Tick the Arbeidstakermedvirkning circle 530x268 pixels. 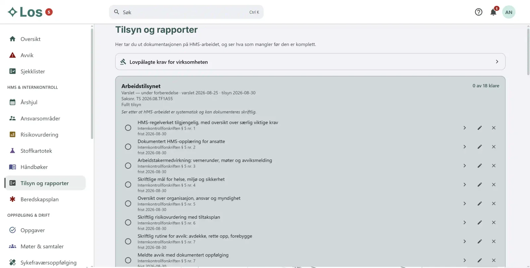click(x=128, y=165)
